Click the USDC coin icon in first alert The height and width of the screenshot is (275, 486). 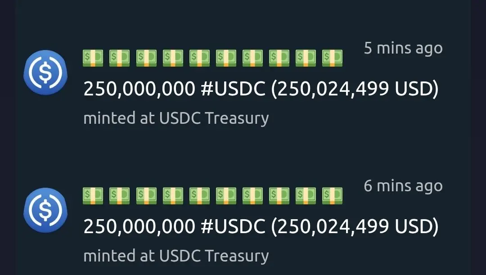45,72
